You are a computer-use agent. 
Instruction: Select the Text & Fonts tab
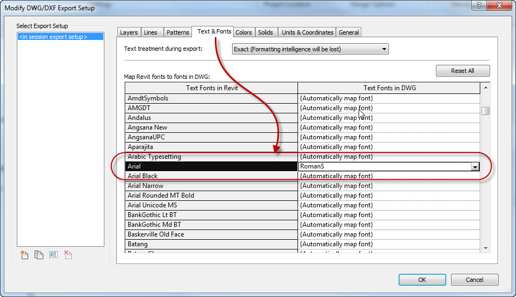click(214, 31)
